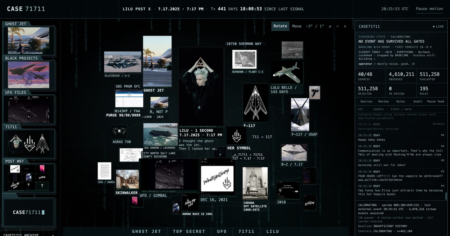Open the Review tab
Viewport: 450px width, 236px height.
pyautogui.click(x=383, y=101)
